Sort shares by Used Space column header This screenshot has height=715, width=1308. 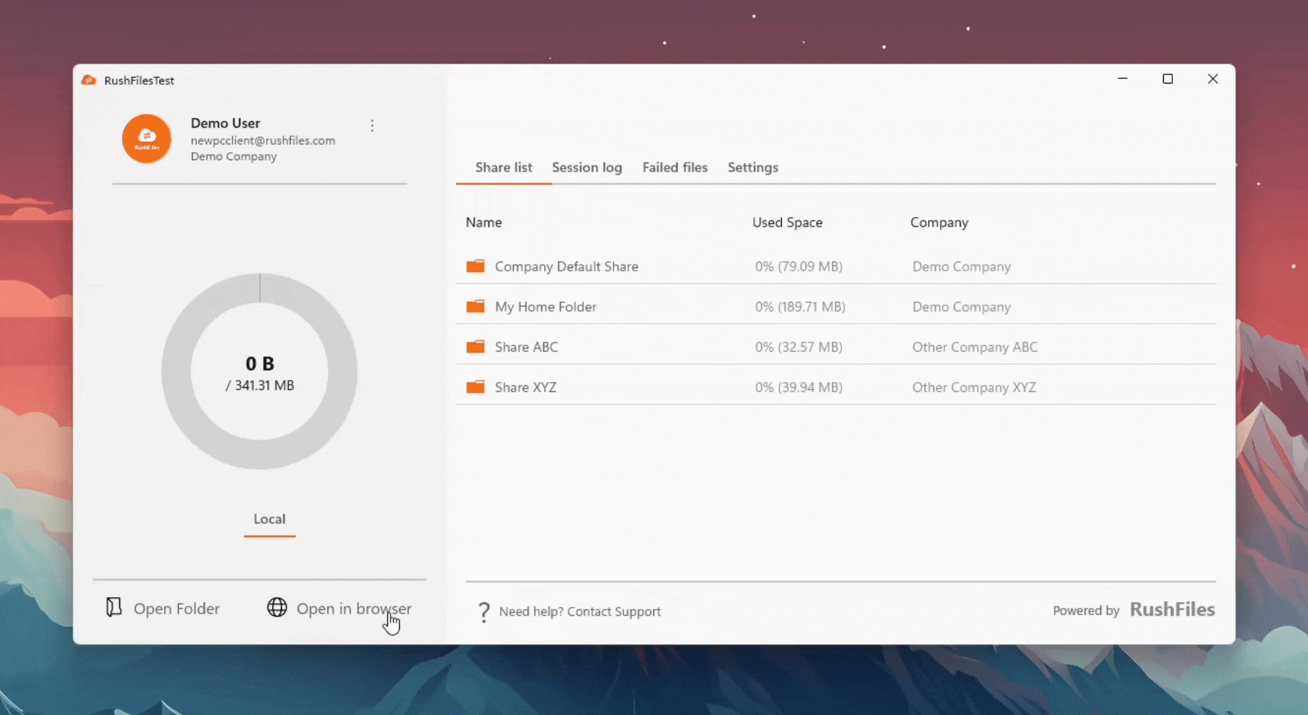(787, 222)
